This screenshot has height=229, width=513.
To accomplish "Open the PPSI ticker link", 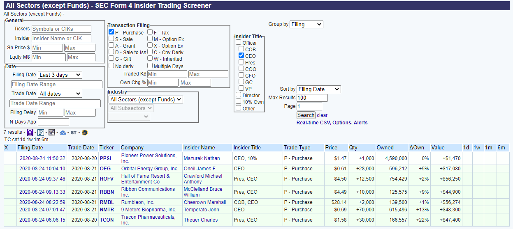I will click(x=105, y=158).
